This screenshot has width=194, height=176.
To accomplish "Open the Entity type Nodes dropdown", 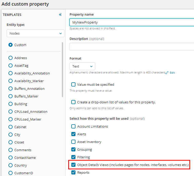I will click(35, 33).
